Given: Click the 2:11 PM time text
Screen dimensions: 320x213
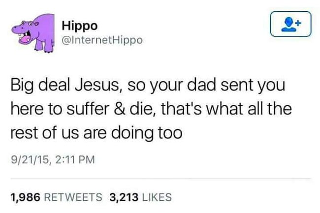Looking at the screenshot, I should (x=75, y=159).
